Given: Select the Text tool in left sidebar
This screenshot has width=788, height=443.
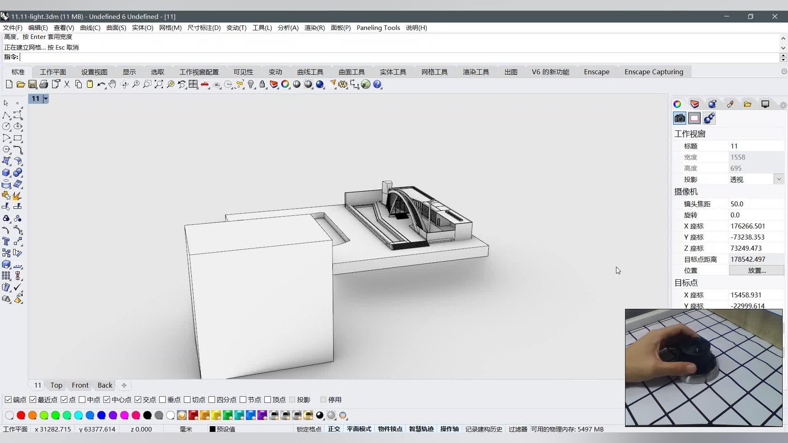Looking at the screenshot, I should pos(6,241).
